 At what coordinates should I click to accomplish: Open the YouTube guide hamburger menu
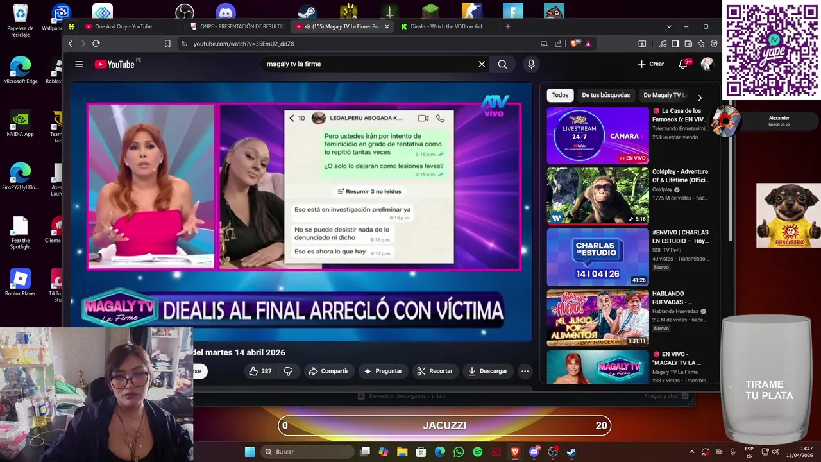[x=79, y=64]
